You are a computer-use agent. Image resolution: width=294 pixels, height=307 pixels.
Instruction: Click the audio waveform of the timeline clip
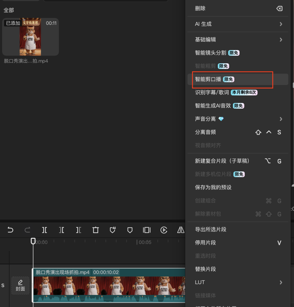109,299
